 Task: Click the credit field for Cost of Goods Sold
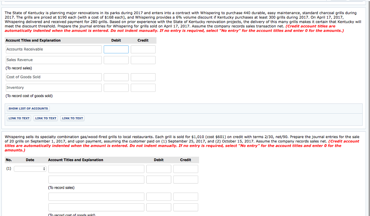(x=143, y=77)
